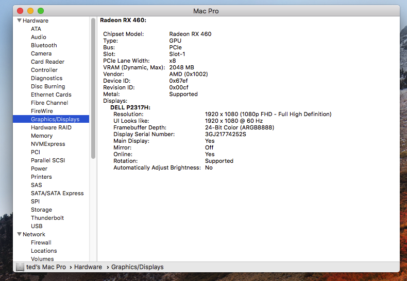
Task: Show Diagnostics information
Action: click(47, 78)
